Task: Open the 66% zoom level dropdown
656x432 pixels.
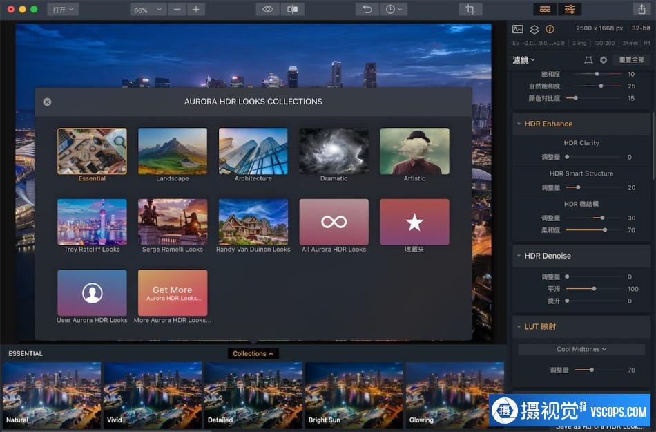Action: [x=148, y=10]
